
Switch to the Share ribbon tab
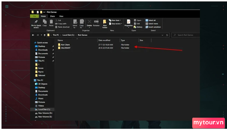click(53, 16)
